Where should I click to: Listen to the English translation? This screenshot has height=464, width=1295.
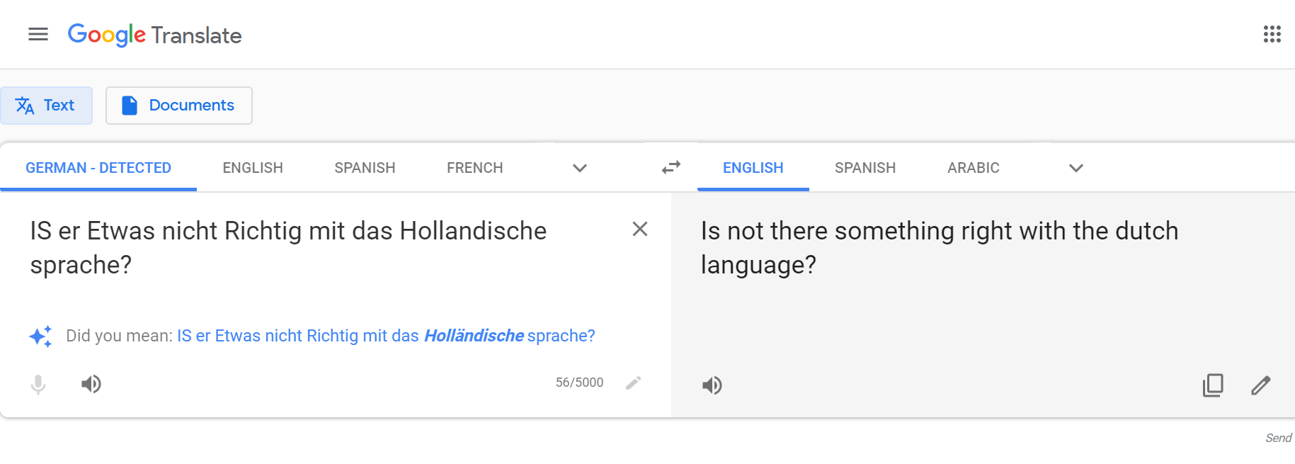pos(712,385)
